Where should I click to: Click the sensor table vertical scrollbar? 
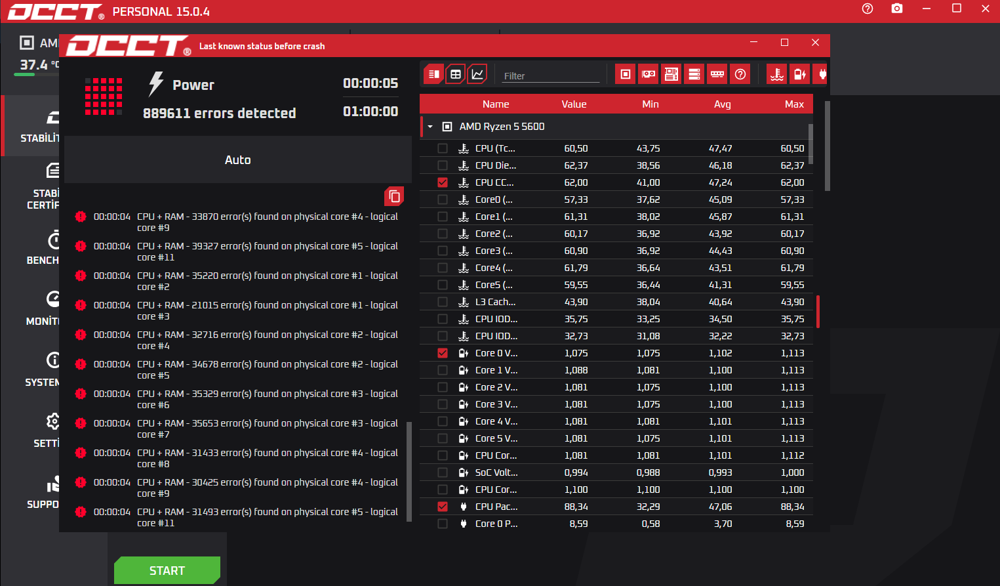(x=810, y=144)
